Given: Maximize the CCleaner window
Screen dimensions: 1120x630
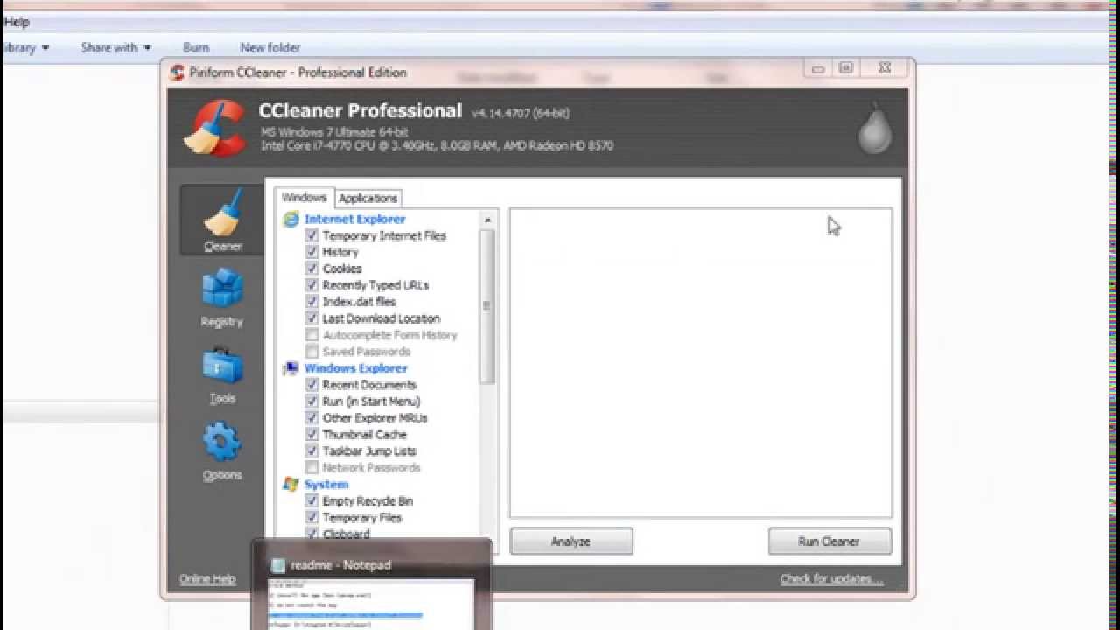Looking at the screenshot, I should [x=845, y=68].
